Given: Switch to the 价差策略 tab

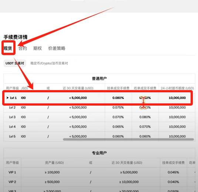Looking at the screenshot, I should 57,48.
